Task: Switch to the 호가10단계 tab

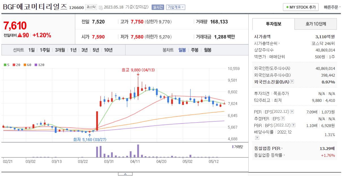Action: click(x=316, y=24)
